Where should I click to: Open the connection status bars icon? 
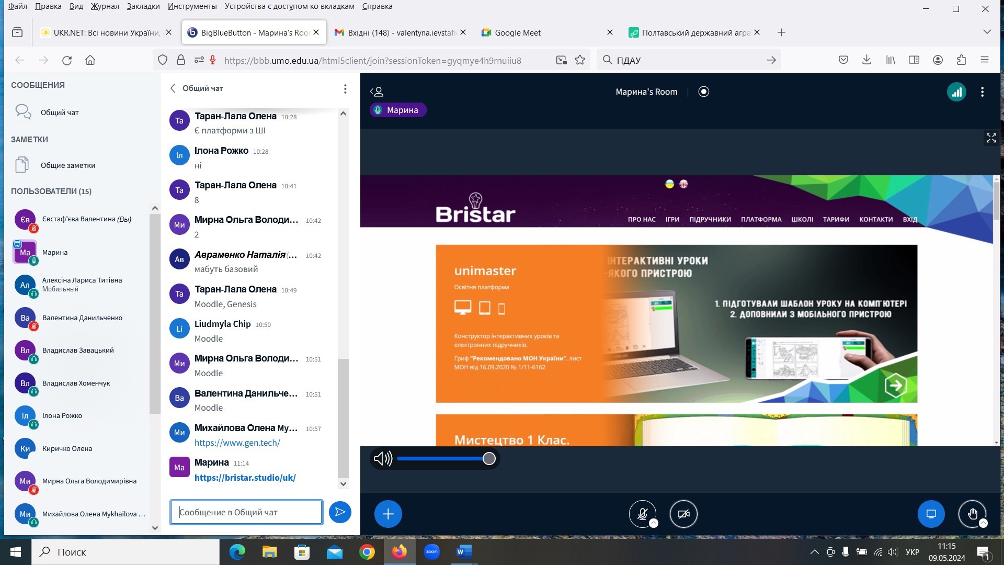point(956,92)
